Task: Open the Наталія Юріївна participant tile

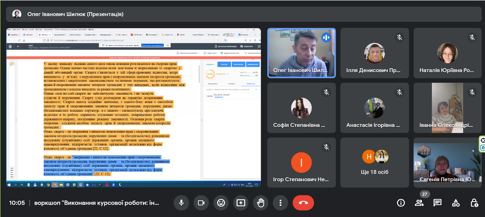Action: coord(448,53)
